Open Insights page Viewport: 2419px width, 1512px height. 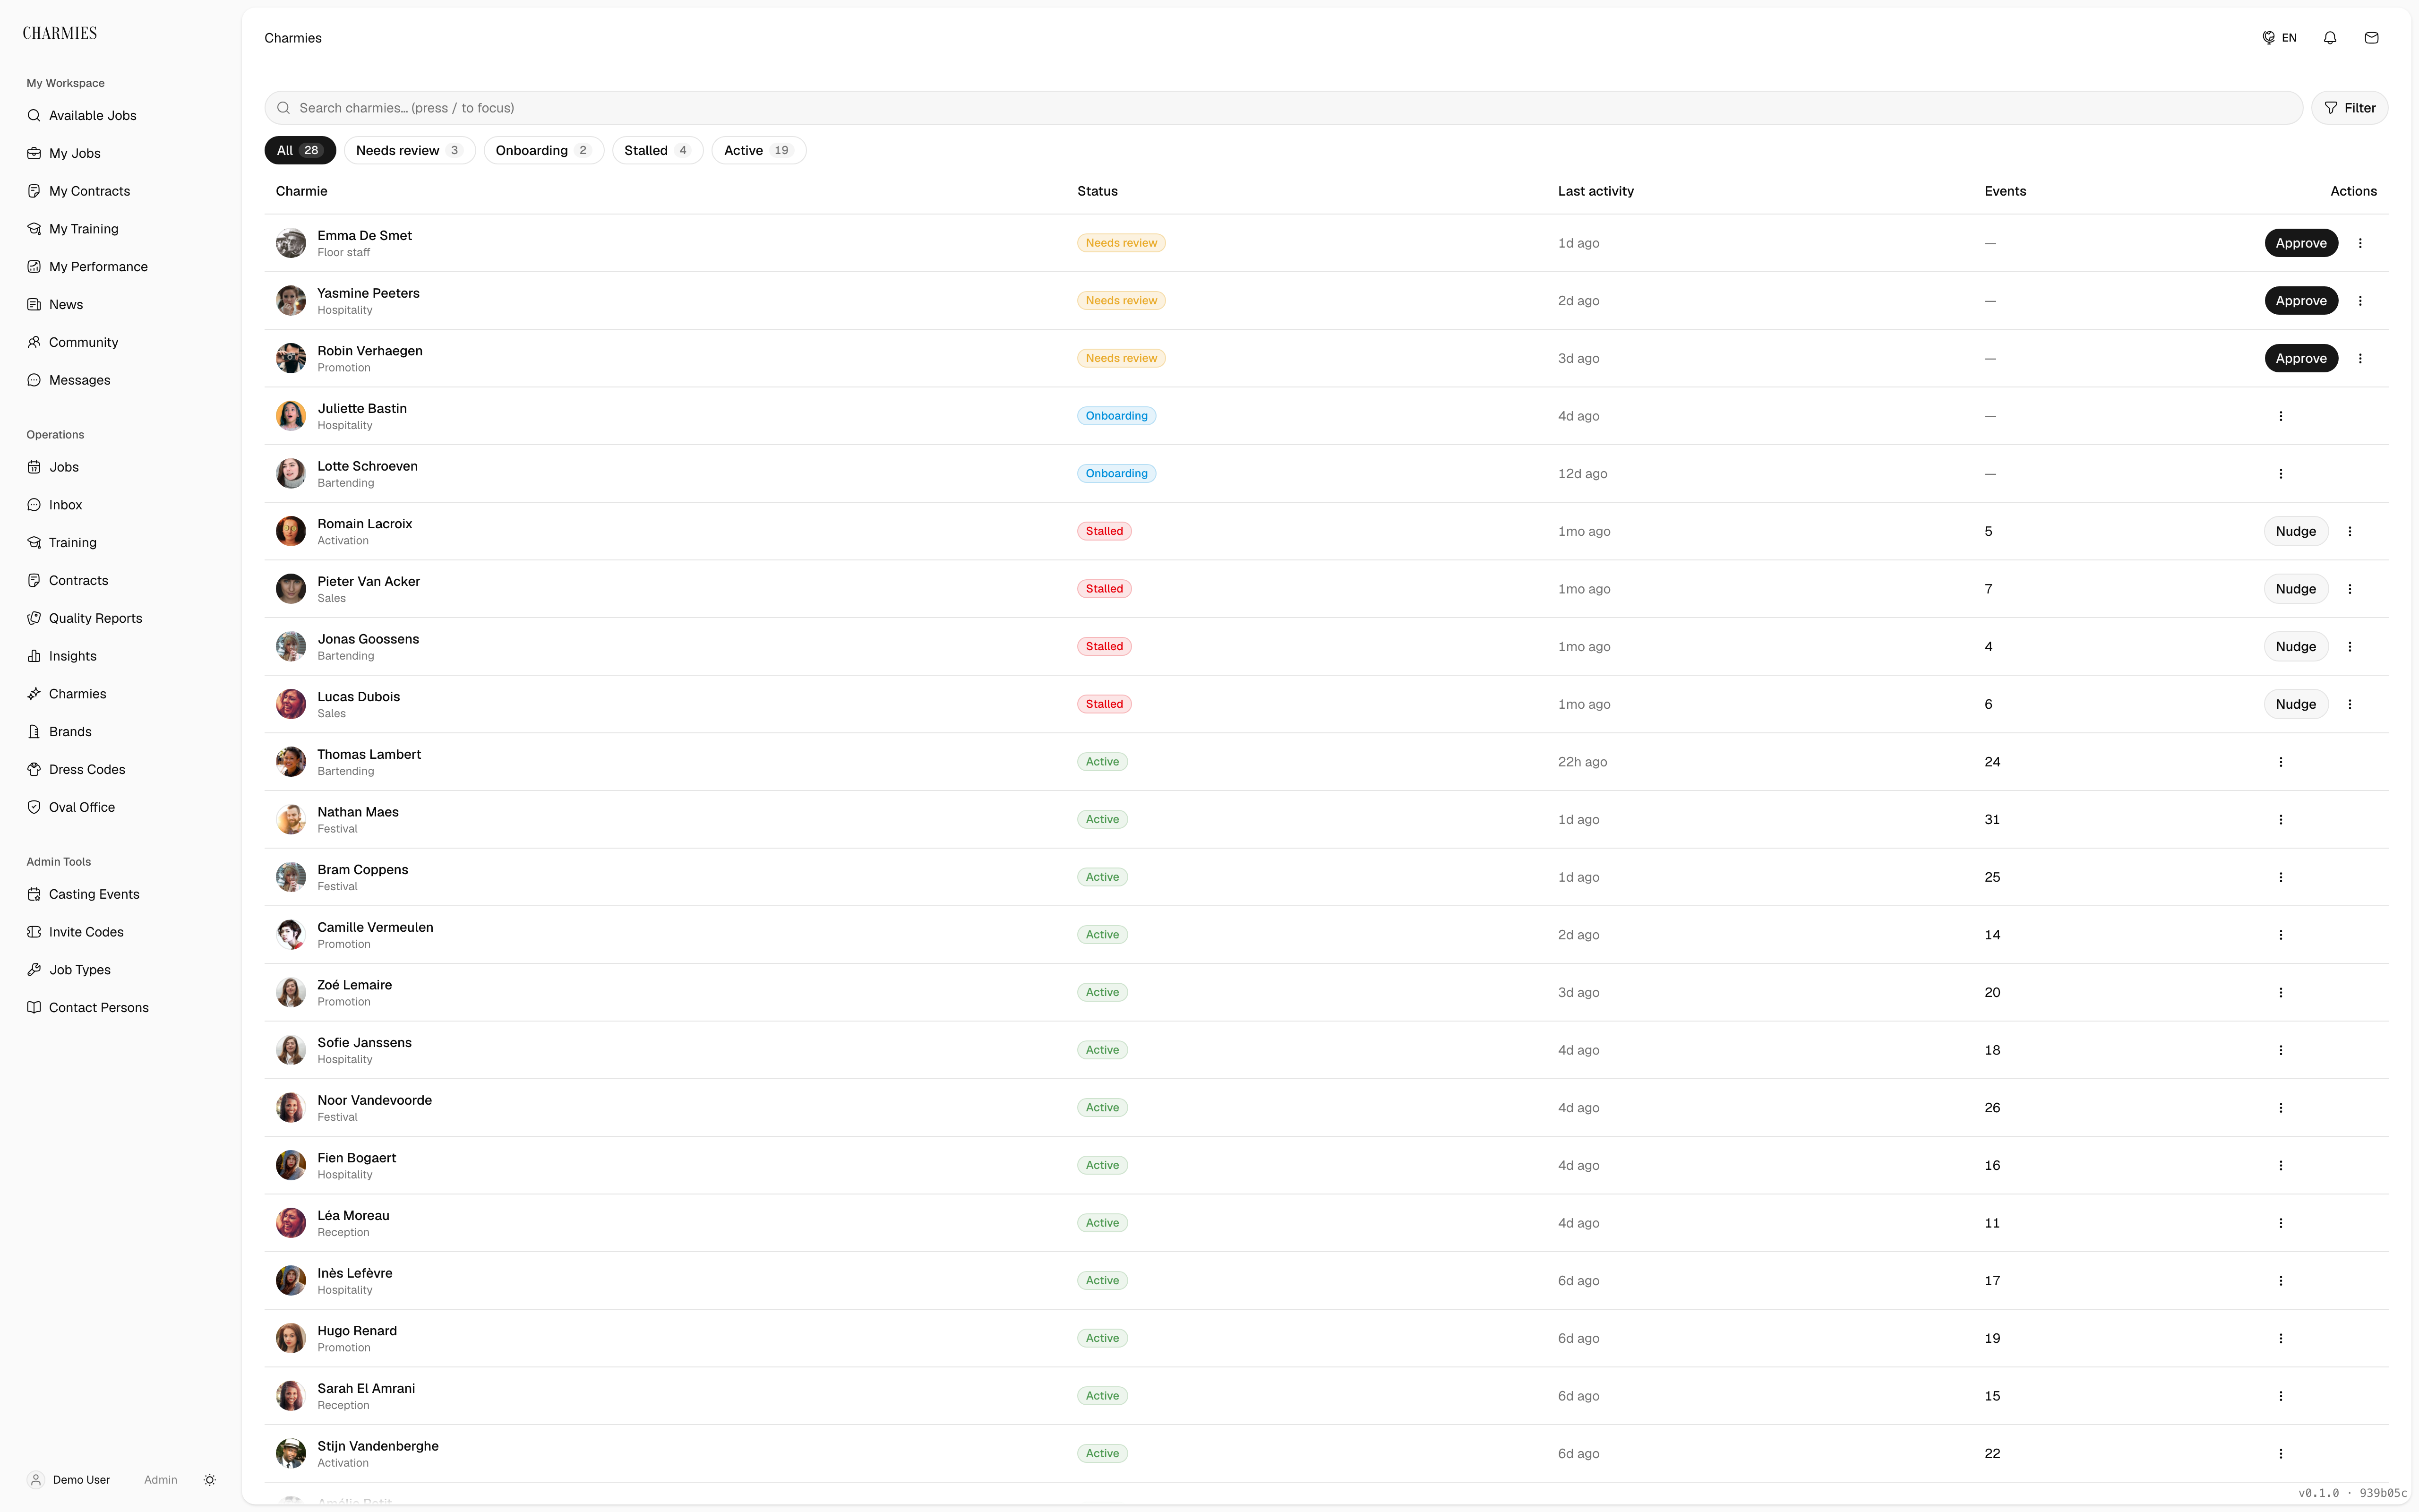tap(120, 656)
